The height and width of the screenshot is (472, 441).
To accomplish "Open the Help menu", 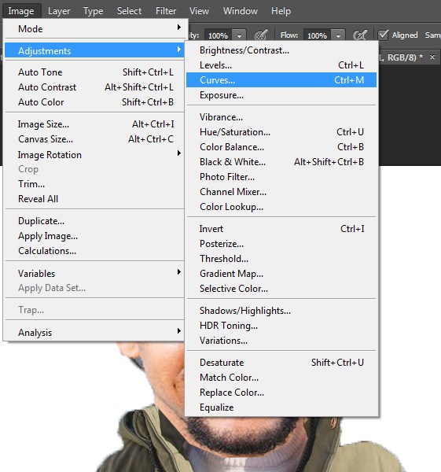I will [x=281, y=11].
